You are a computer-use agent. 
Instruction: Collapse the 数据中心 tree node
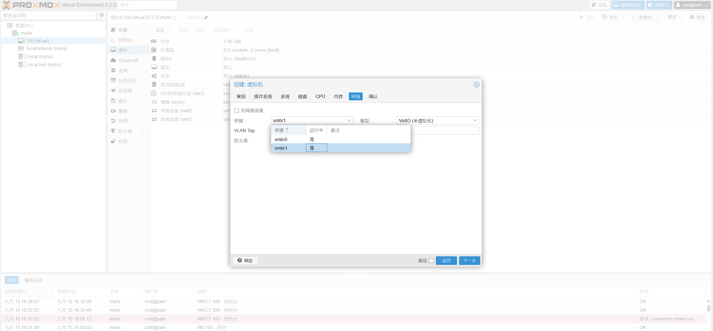pos(4,25)
